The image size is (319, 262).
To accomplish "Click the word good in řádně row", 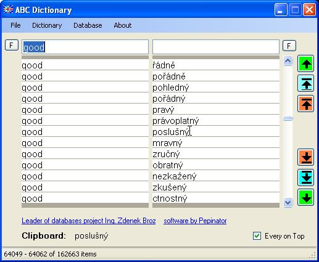I will pos(32,65).
